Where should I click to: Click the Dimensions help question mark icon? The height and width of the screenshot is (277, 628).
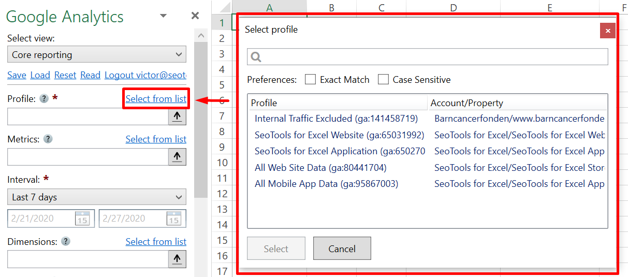[65, 241]
